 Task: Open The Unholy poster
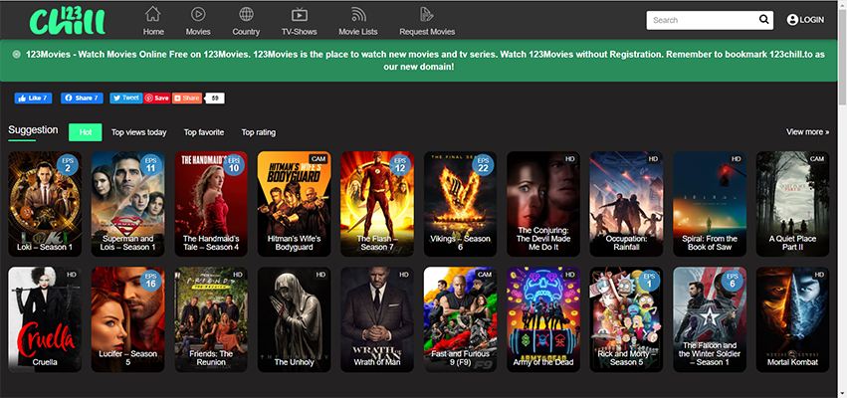pos(295,319)
